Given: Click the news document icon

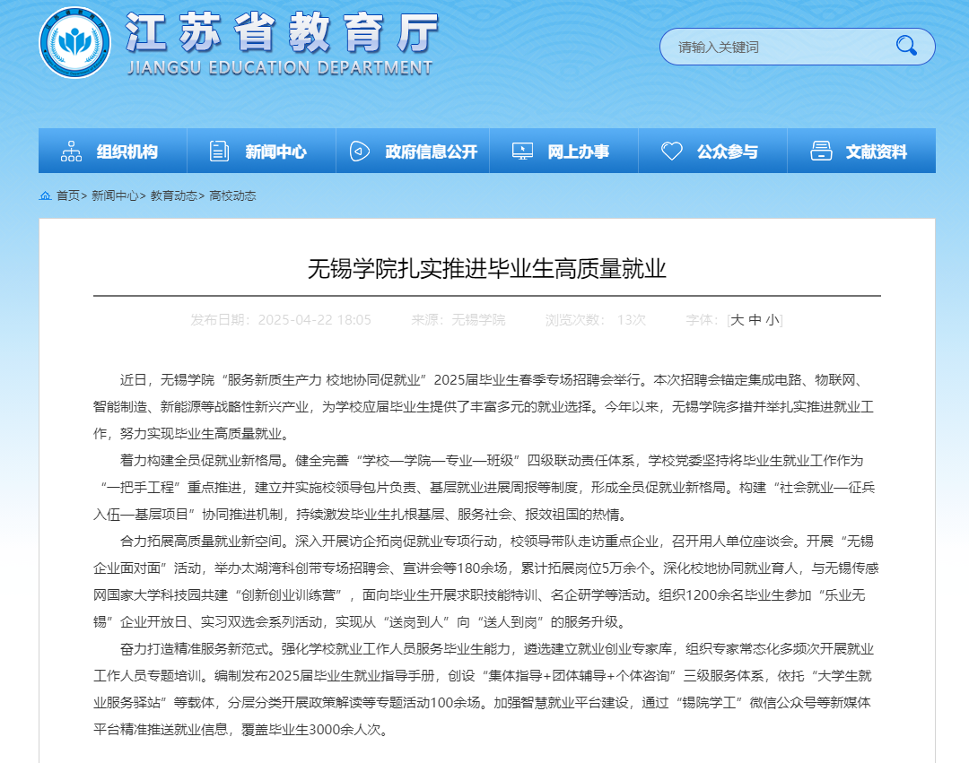Looking at the screenshot, I should click(219, 152).
